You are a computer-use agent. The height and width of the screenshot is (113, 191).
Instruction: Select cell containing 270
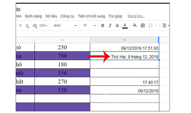pyautogui.click(x=62, y=81)
